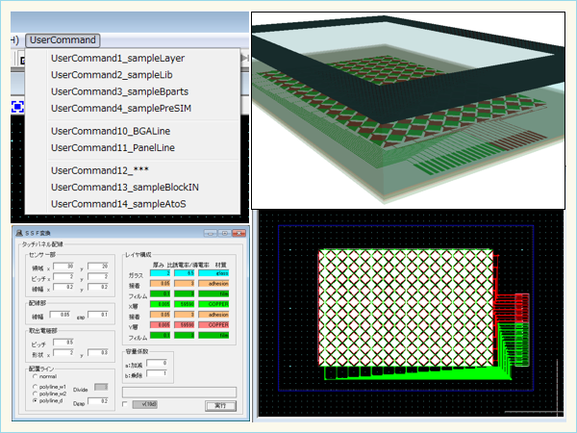Select UserCommand11_PanelLine menu entry
Image resolution: width=577 pixels, height=433 pixels.
pyautogui.click(x=113, y=148)
